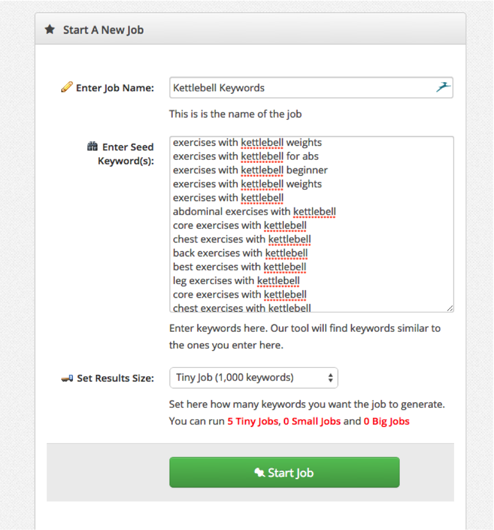Image resolution: width=494 pixels, height=530 pixels.
Task: Click the pencil icon next to Enter Job Name
Action: (66, 88)
